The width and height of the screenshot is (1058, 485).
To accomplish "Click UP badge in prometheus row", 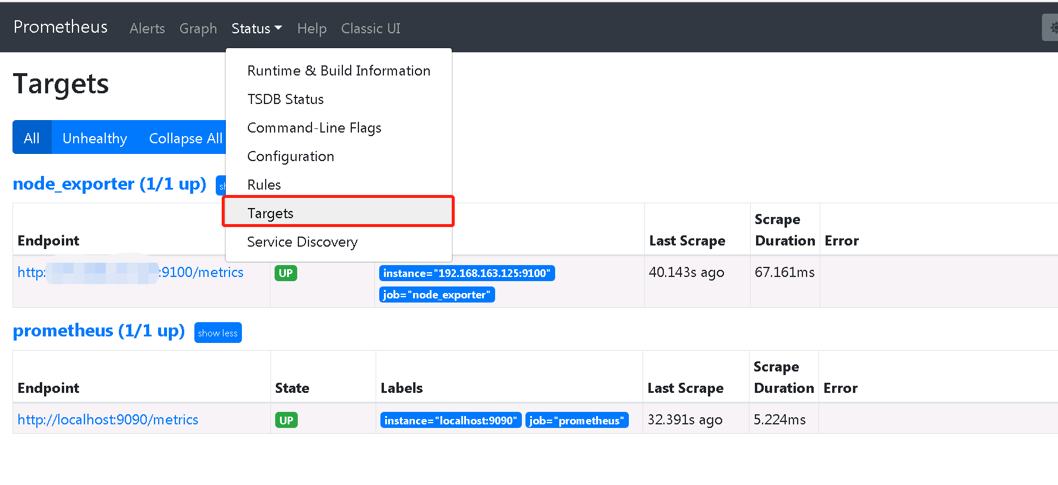I will (286, 420).
